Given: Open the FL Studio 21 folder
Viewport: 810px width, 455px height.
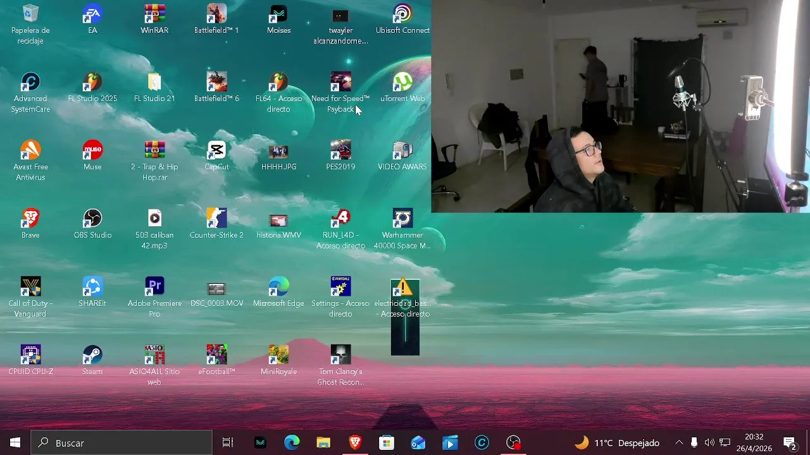Looking at the screenshot, I should [x=154, y=87].
